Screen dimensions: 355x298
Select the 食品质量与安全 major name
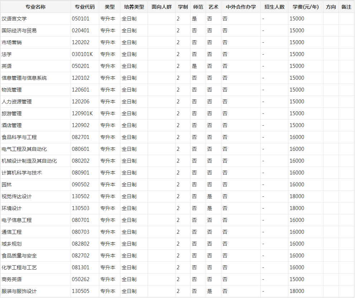(x=19, y=256)
